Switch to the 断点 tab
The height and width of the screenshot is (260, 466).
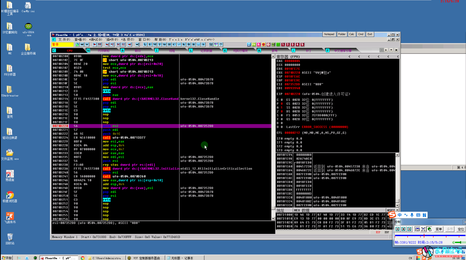[x=138, y=51]
